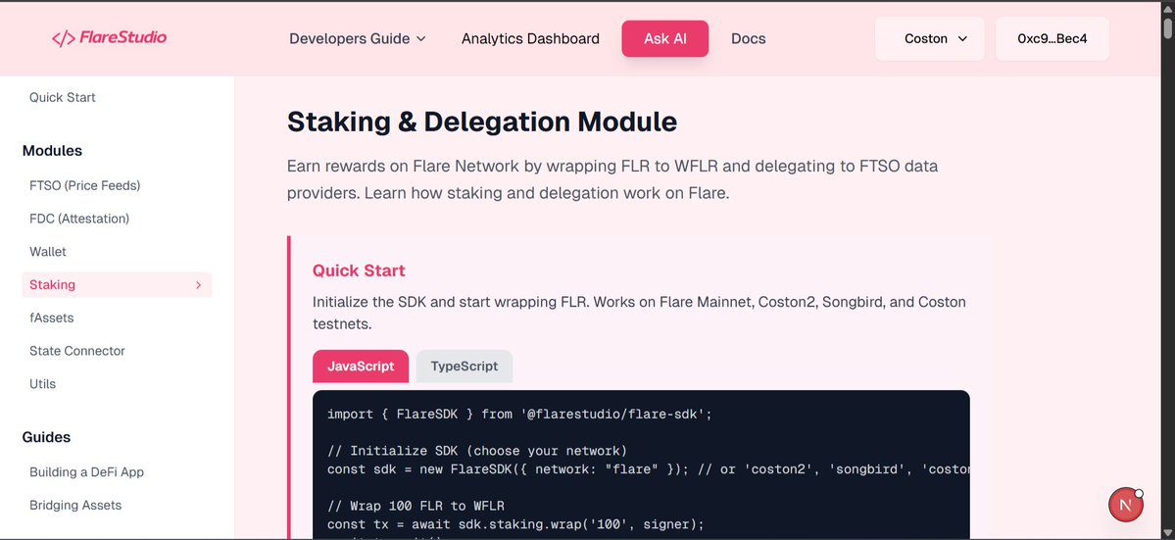Switch to the TypeScript code tab

coord(465,367)
